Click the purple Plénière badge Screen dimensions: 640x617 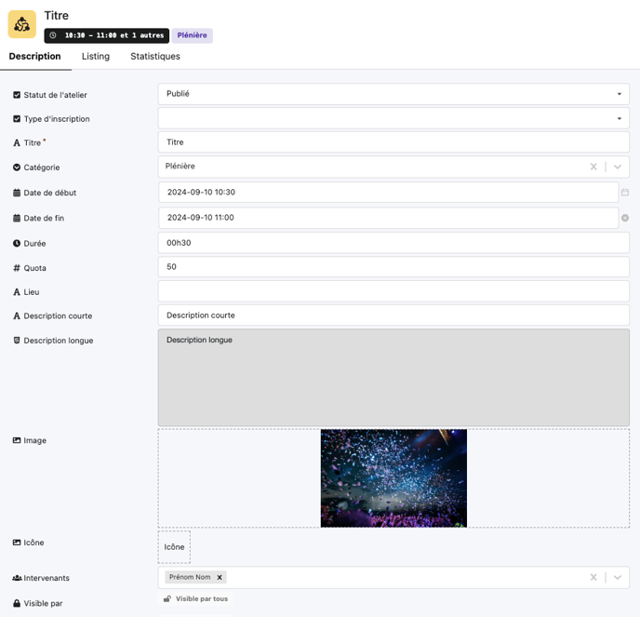pos(193,35)
